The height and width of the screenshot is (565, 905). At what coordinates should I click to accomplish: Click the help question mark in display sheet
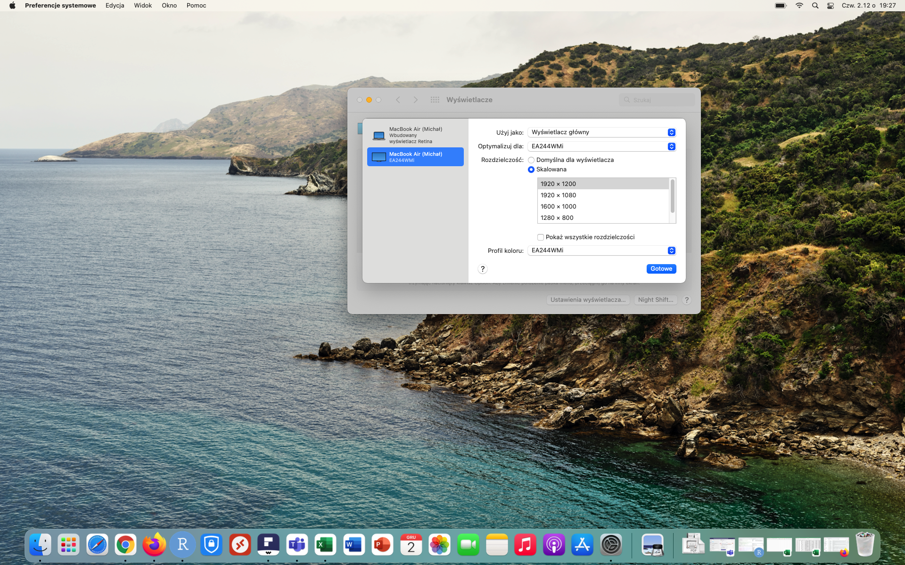pos(482,269)
